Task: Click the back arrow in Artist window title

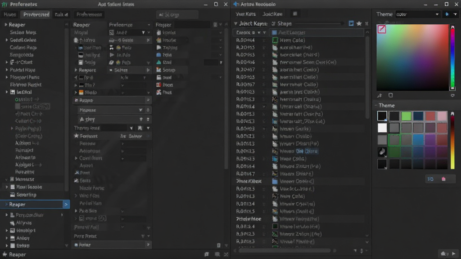Action: (x=236, y=4)
